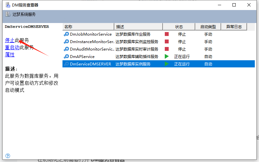Click 手动 startup type of DmAuditMonitorServic..

tap(208, 49)
